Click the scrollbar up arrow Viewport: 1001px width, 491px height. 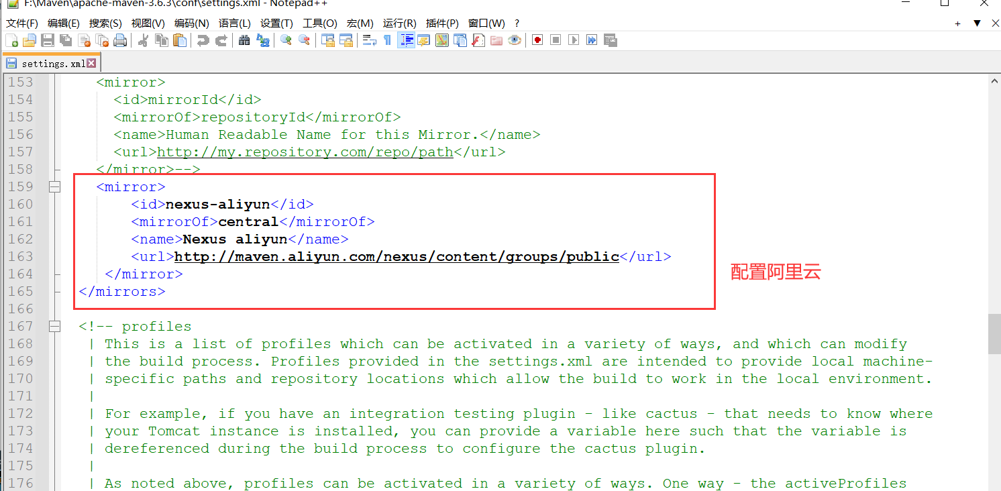[x=994, y=81]
